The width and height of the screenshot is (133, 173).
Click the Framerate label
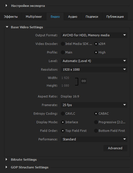coord(50,105)
